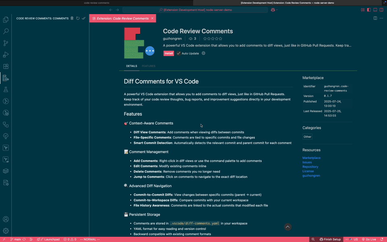Switch to the DETAILS tab
This screenshot has width=387, height=242.
pos(131,66)
